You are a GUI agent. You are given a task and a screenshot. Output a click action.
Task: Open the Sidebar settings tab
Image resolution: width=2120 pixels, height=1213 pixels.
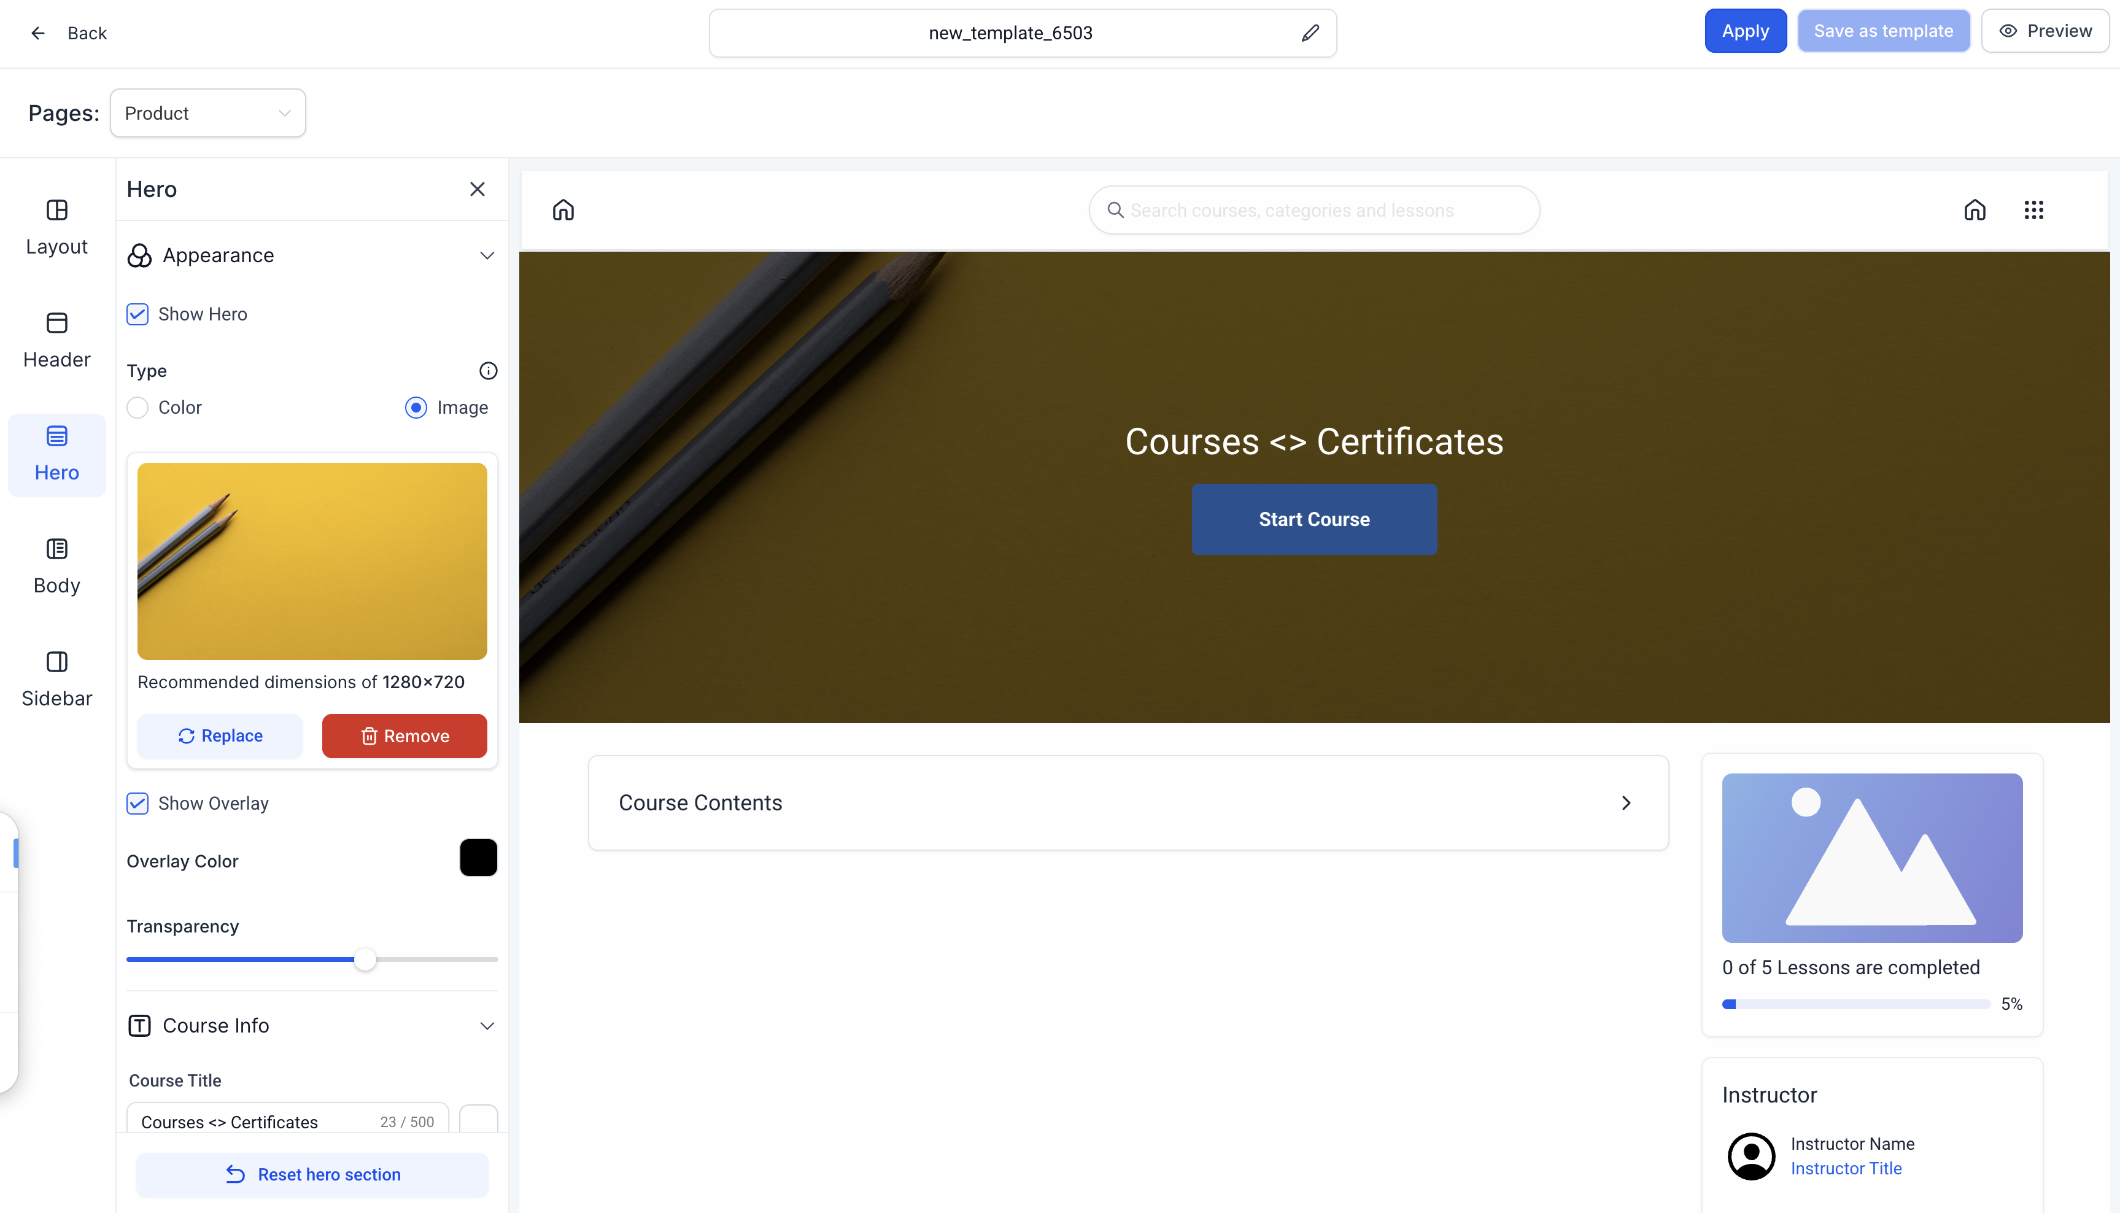[56, 679]
